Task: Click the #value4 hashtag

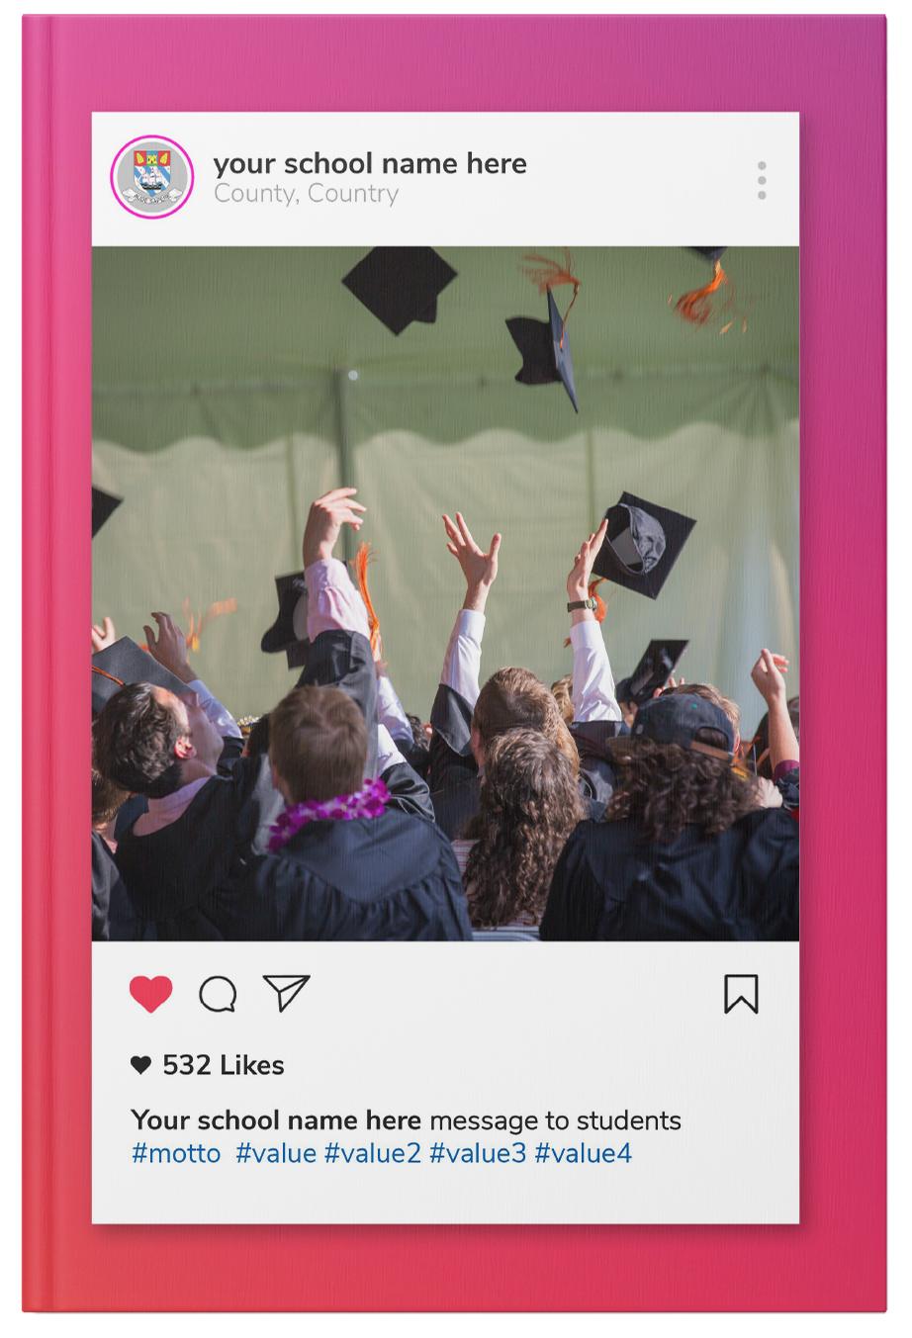Action: click(584, 1153)
